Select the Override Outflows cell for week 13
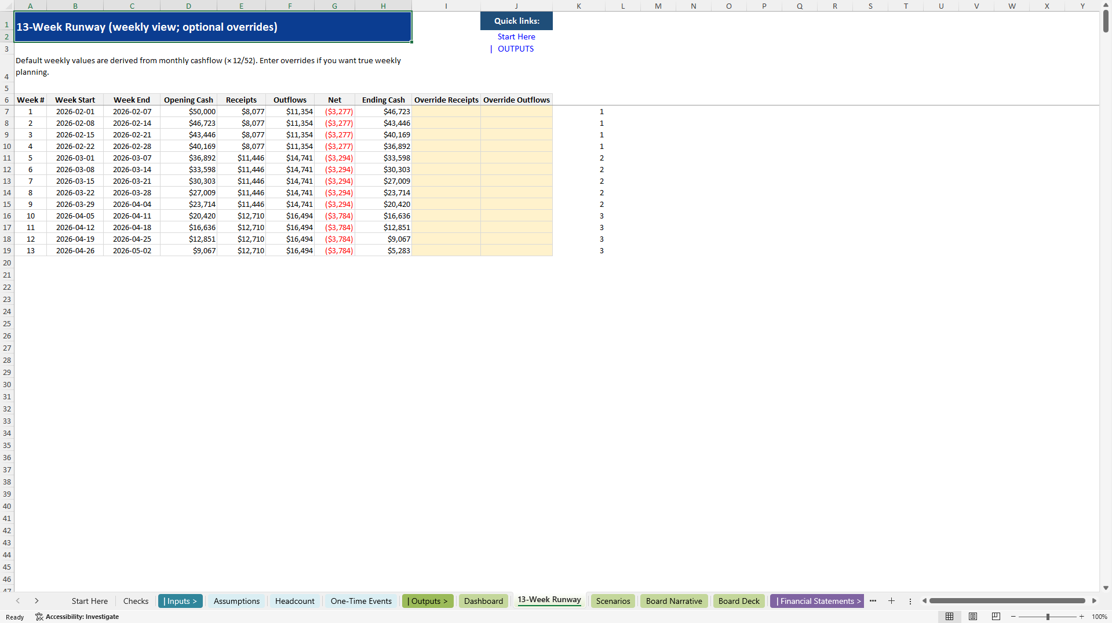Screen dimensions: 1112x623 [x=516, y=250]
